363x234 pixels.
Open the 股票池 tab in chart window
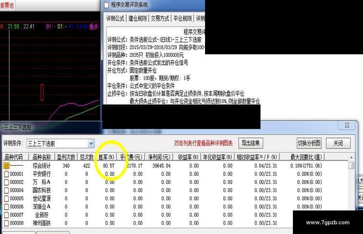[7, 5]
